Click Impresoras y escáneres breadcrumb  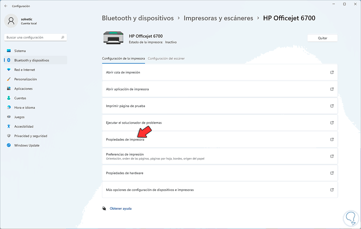coord(218,18)
